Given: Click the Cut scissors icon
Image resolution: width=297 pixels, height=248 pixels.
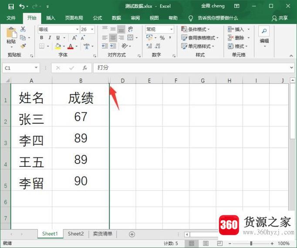Looking at the screenshot, I should pos(23,29).
